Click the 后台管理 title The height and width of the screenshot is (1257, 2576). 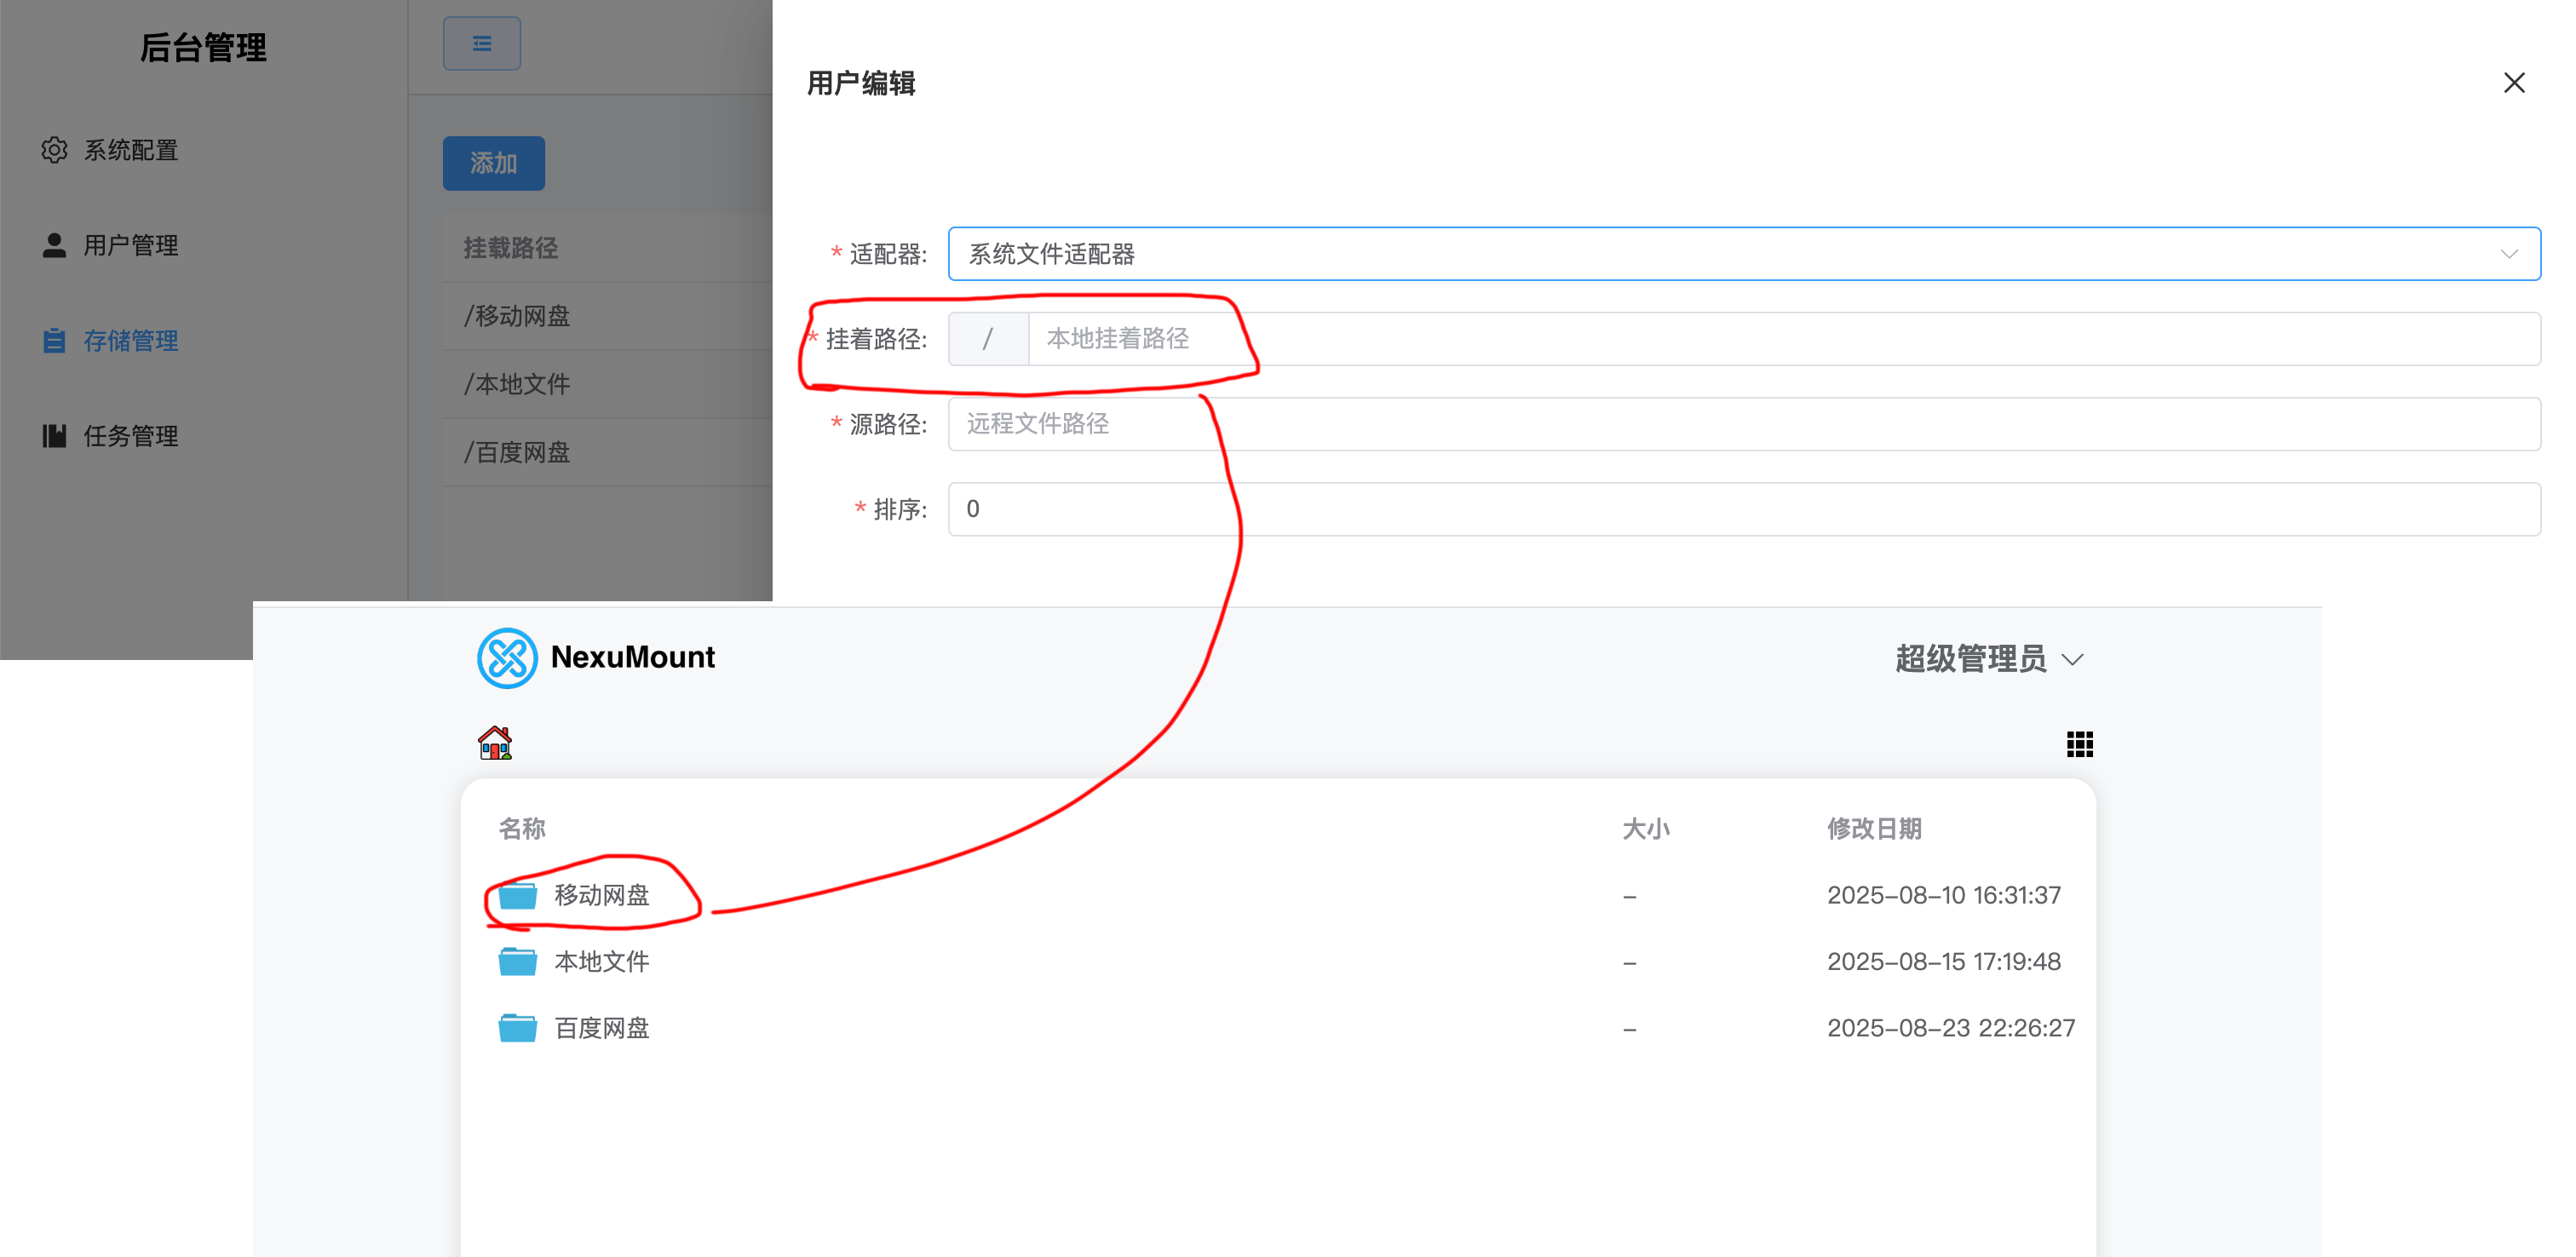(203, 47)
